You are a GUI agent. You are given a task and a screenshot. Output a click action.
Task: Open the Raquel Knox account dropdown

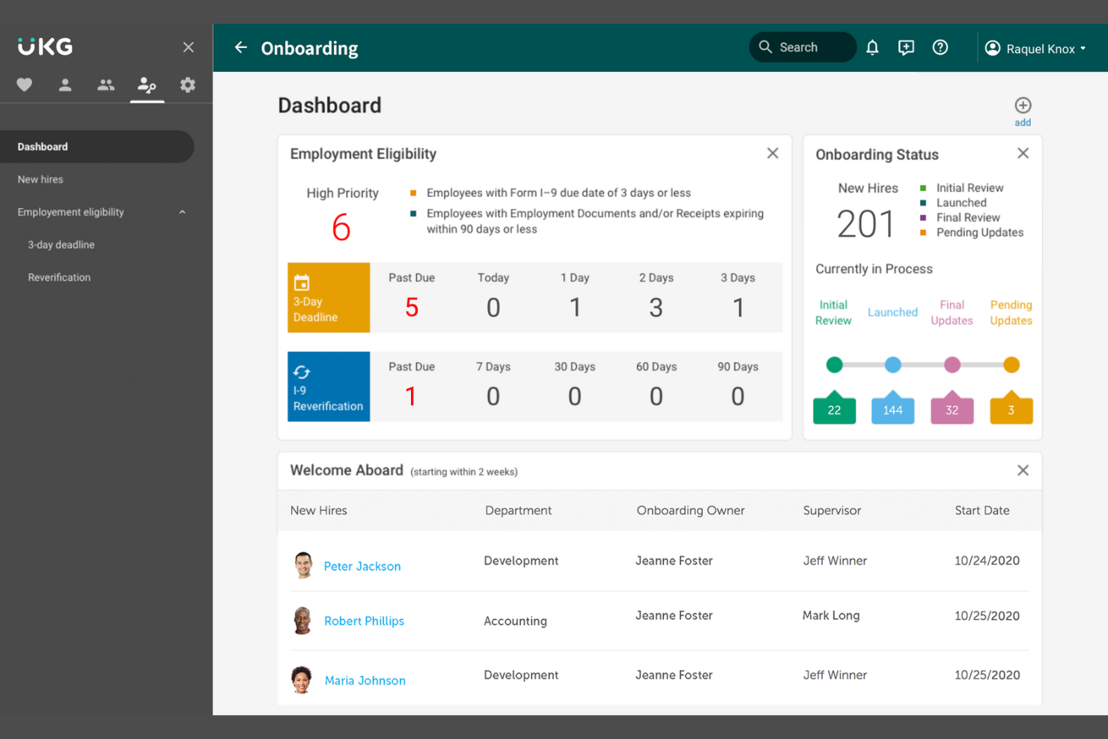(1041, 48)
